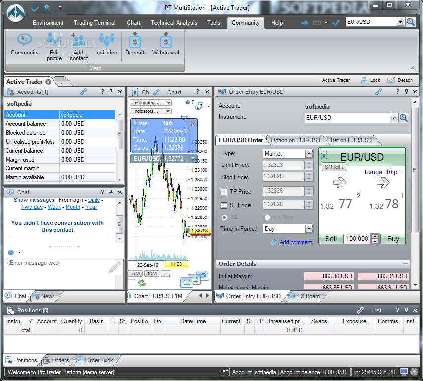Click the Buy button
The height and width of the screenshot is (381, 423).
(393, 239)
